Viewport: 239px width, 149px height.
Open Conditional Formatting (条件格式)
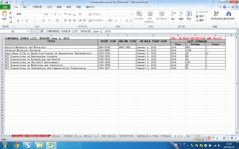139,17
